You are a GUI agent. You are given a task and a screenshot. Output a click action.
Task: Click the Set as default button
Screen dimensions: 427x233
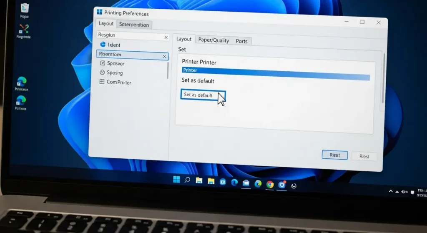[x=203, y=95]
